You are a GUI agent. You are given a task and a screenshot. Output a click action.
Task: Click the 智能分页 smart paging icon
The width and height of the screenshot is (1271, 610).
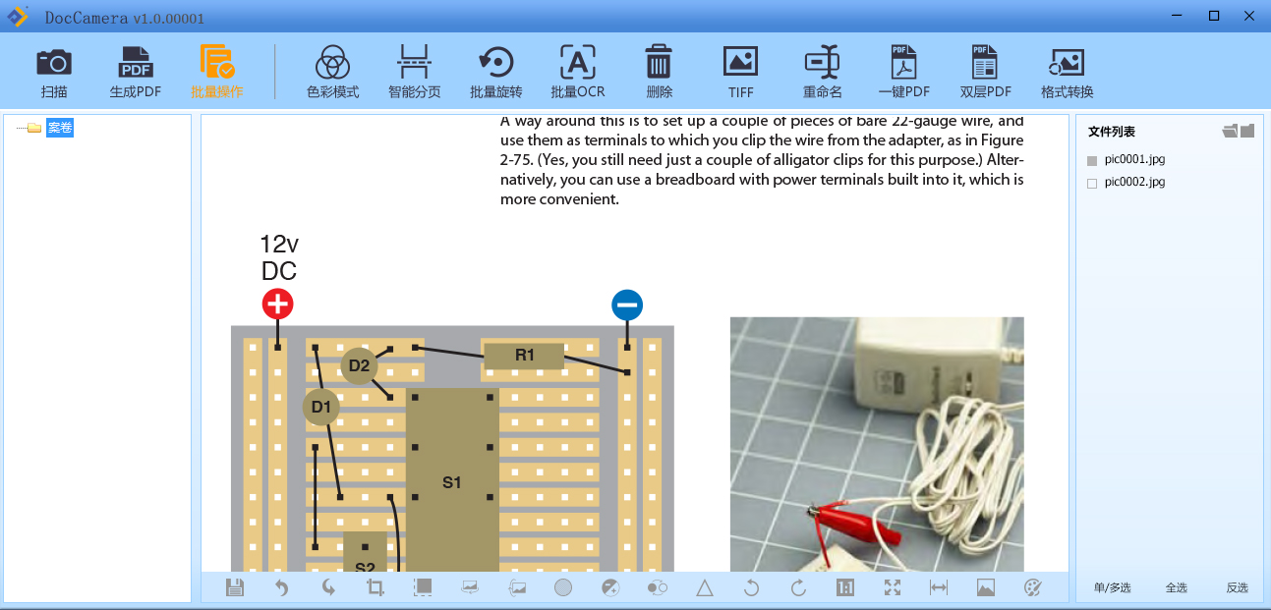click(414, 72)
